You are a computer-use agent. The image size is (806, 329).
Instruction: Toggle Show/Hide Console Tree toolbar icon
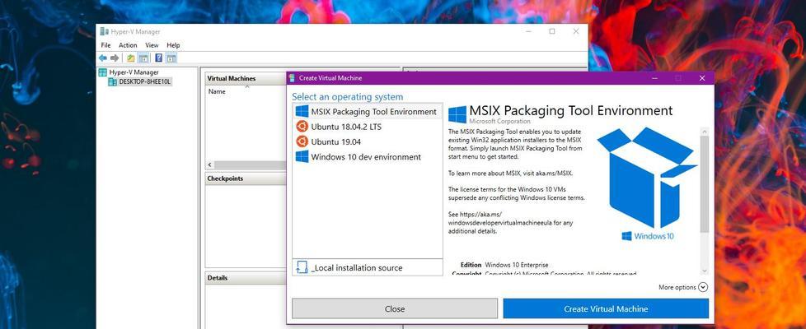pos(143,58)
